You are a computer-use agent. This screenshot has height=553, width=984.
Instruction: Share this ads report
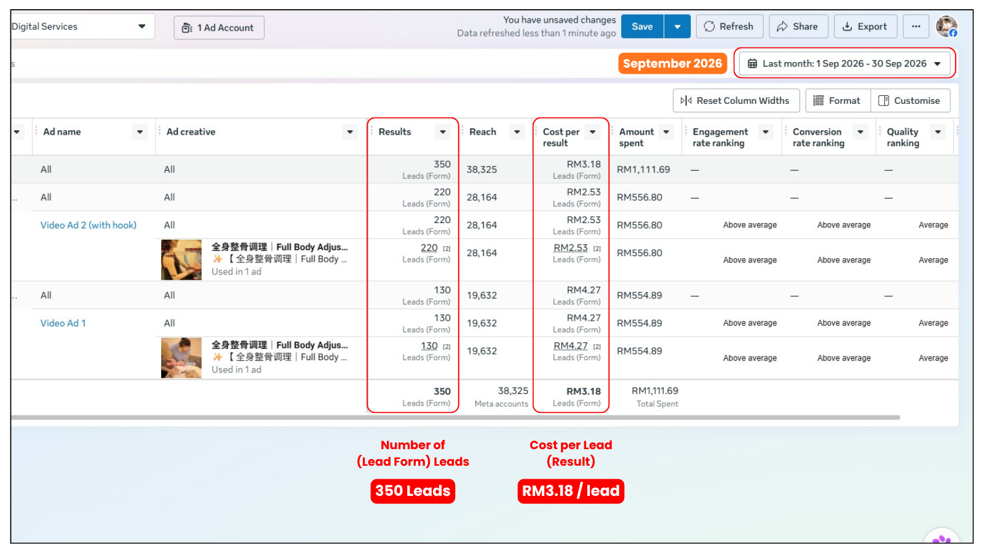point(798,26)
